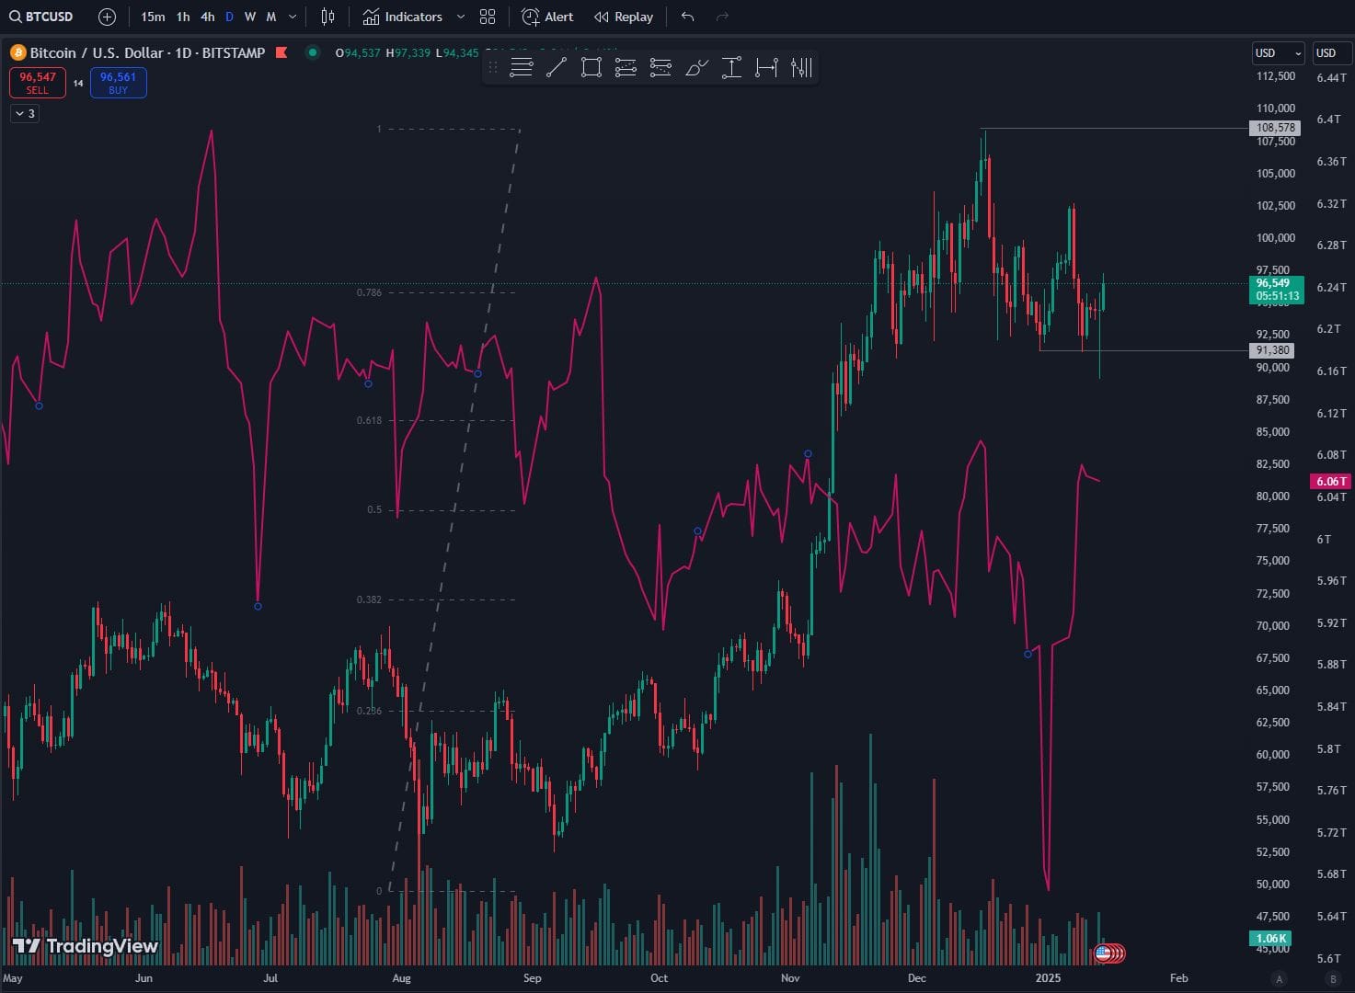Undo the last chart action

687,17
